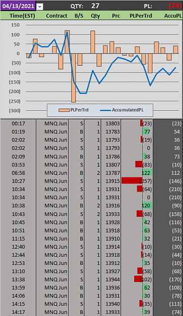Viewport: 183px width, 316px height.
Task: Select price cell 13787
Action: [x=111, y=173]
